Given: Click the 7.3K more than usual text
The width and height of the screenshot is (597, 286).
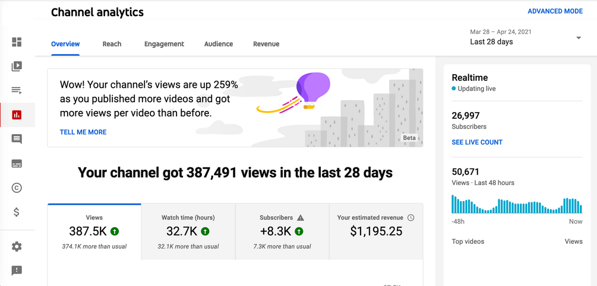Looking at the screenshot, I should pos(282,246).
